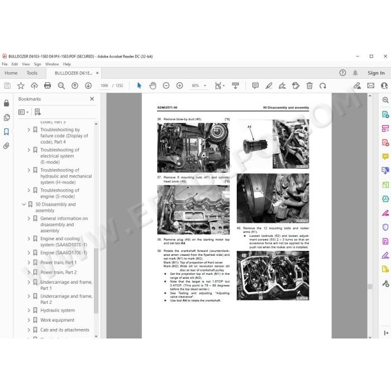This screenshot has height=391, width=391.
Task: Click the stamp tool icon
Action: (295, 86)
